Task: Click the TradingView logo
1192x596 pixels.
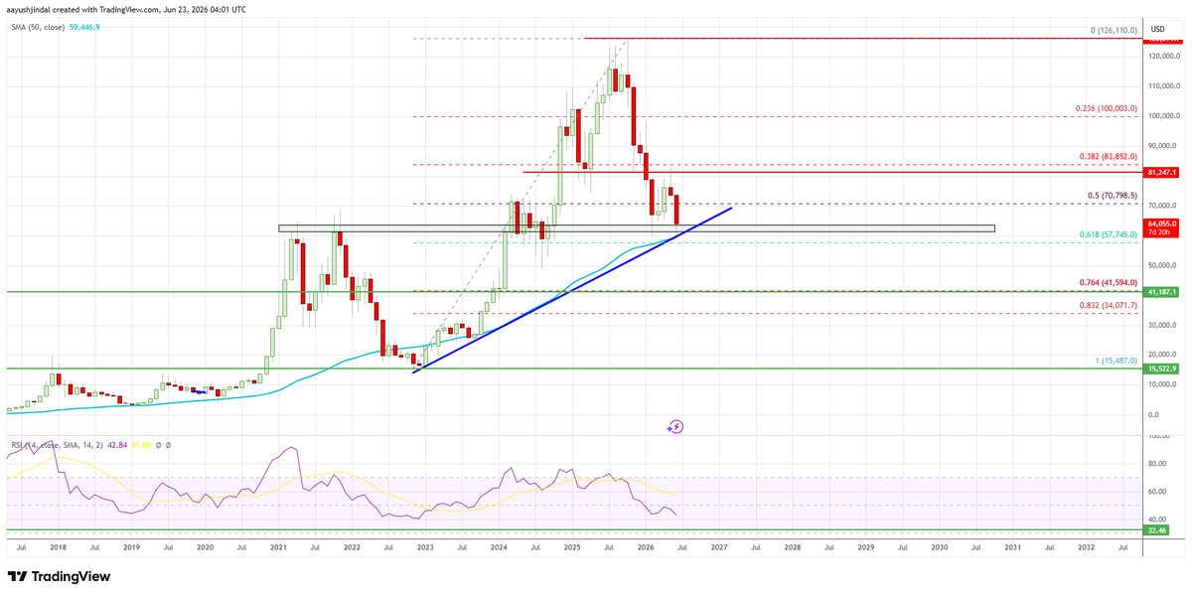Action: point(59,577)
